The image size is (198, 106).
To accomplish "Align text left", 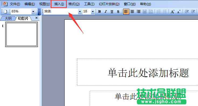I will pos(126,12).
